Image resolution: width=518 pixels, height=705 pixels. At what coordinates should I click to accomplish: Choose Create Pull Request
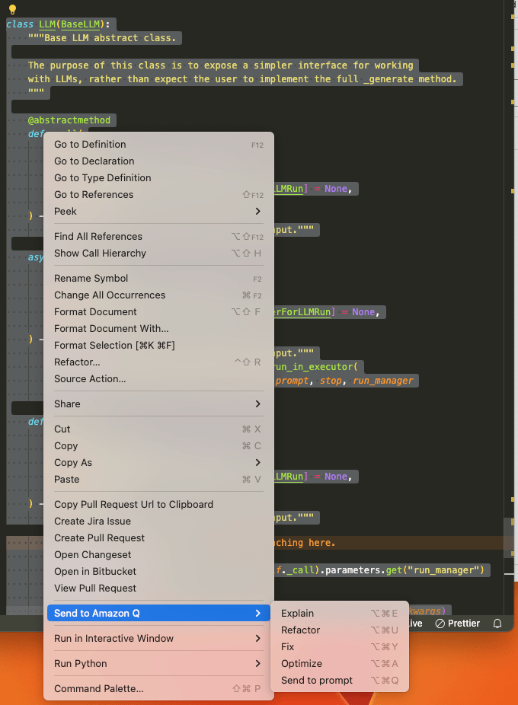click(99, 538)
